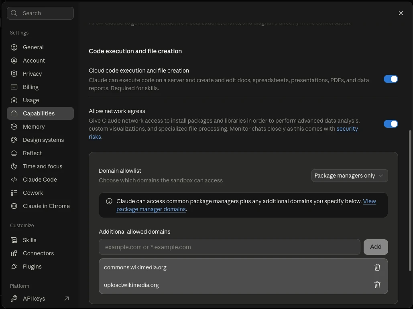This screenshot has width=413, height=309.
Task: Click the Connectors blocks icon
Action: click(x=14, y=253)
